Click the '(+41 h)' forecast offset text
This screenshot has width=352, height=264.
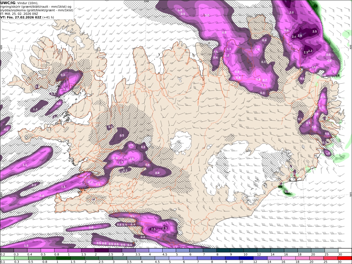tap(48, 17)
